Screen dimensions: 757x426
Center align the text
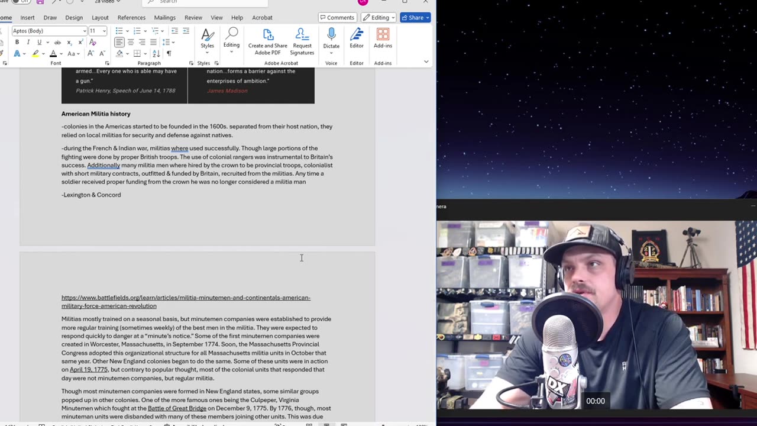131,42
